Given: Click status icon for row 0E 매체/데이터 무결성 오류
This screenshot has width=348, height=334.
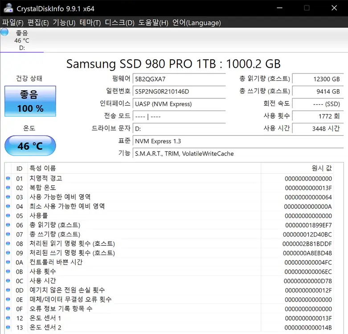Looking at the screenshot, I should 8,299.
